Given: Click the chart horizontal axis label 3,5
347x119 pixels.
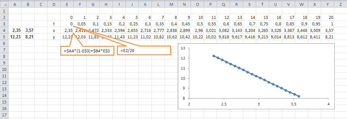Looking at the screenshot, I should click(x=294, y=103).
